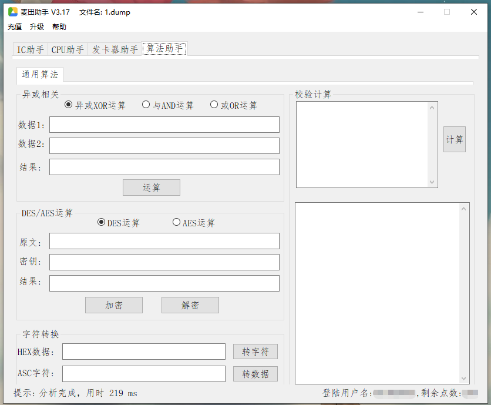This screenshot has width=491, height=405.
Task: Enable the AES运算 mode
Action: click(177, 222)
